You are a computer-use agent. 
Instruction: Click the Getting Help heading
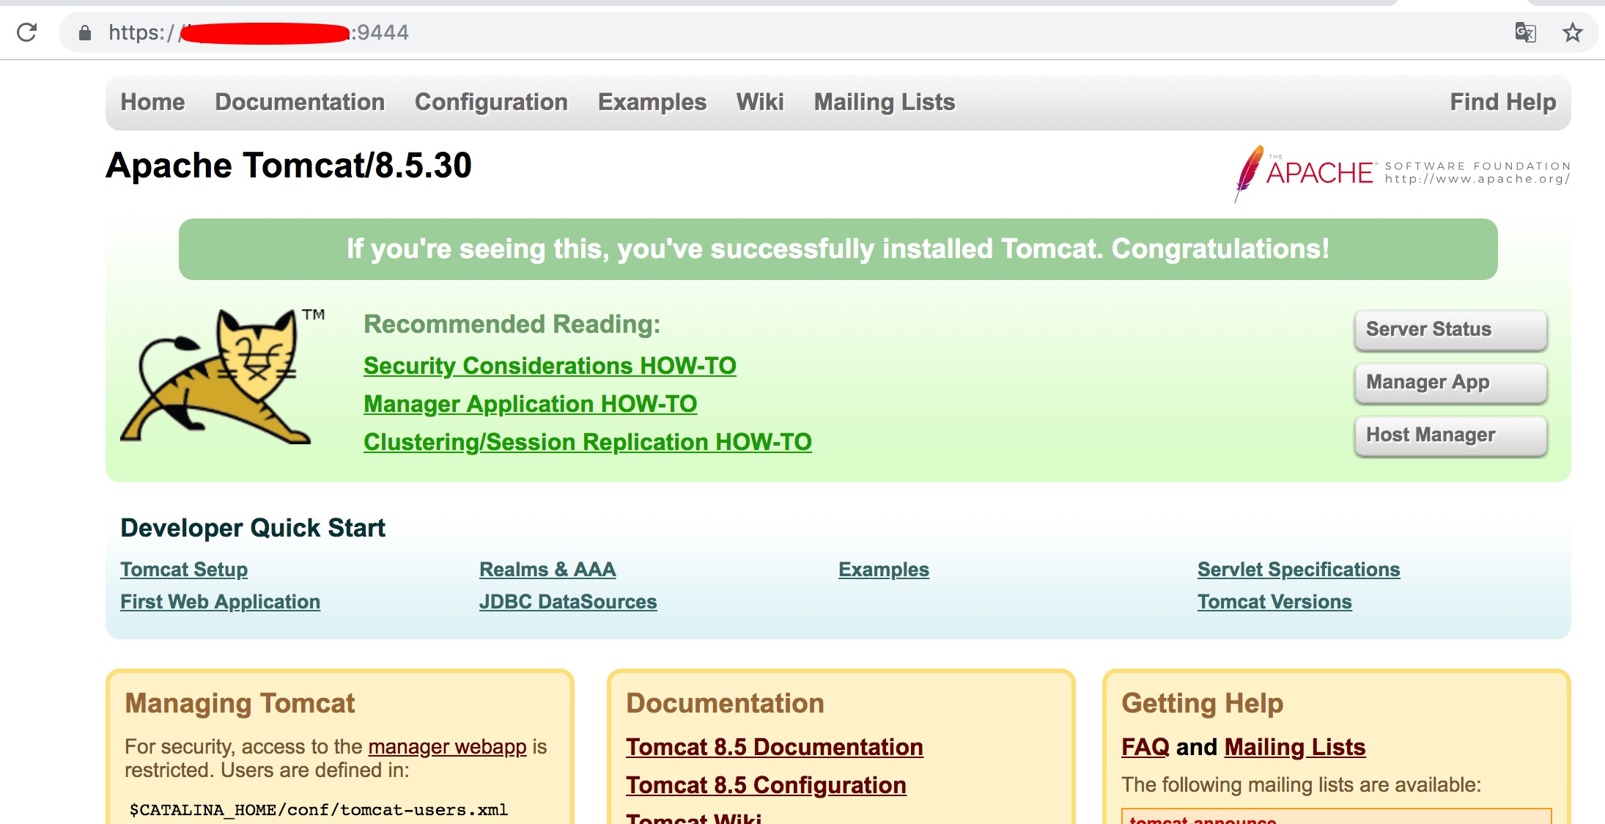(x=1202, y=703)
